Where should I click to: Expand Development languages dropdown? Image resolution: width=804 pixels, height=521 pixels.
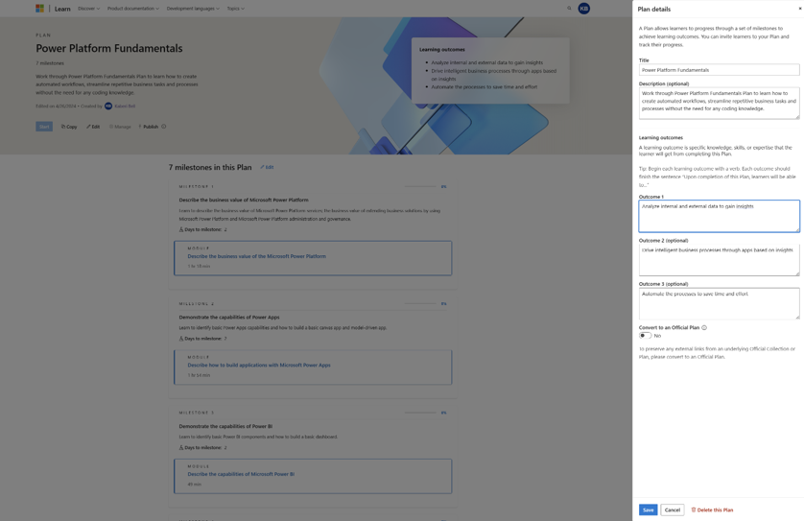193,9
